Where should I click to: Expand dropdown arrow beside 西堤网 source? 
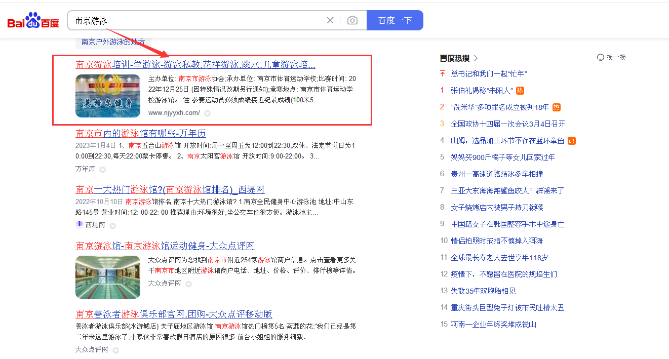click(112, 226)
